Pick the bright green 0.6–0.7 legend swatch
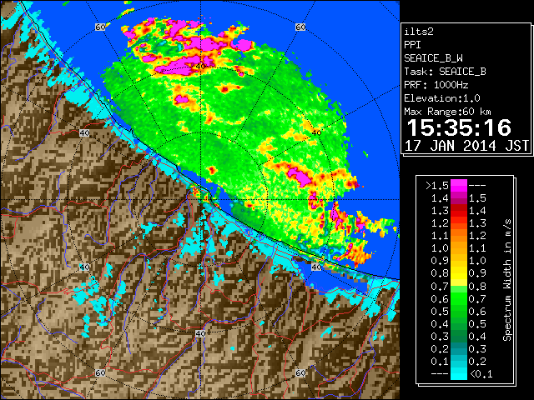The image size is (534, 400). click(x=459, y=298)
